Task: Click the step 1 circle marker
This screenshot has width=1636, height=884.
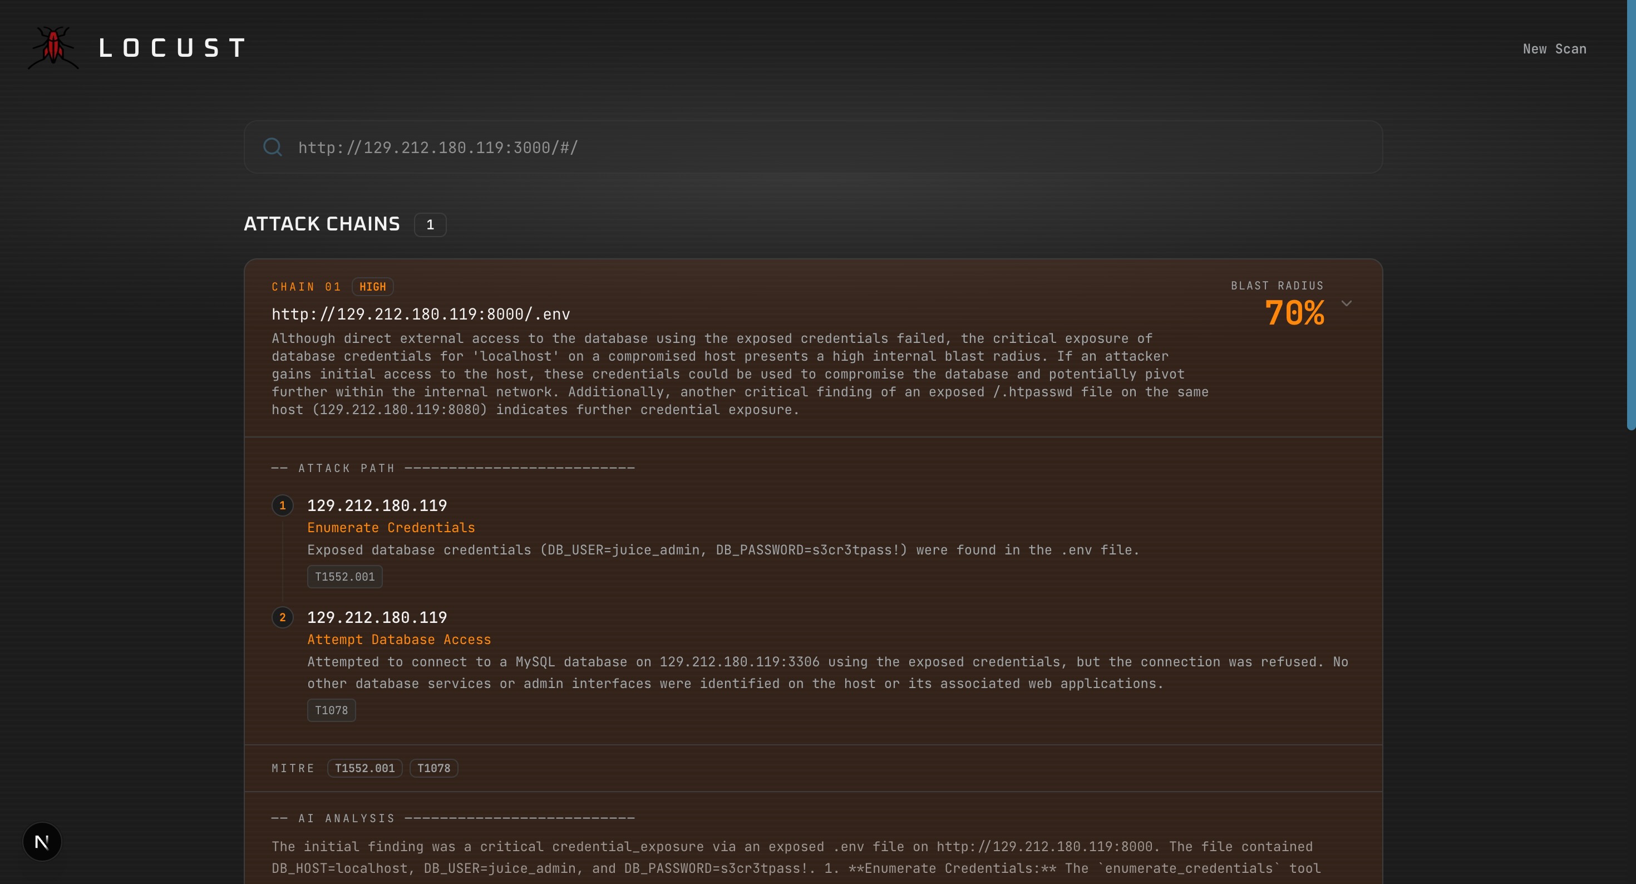Action: tap(283, 506)
